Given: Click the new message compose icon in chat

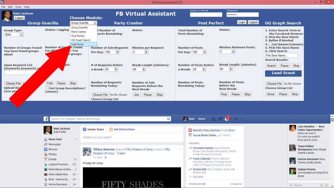Looking at the screenshot, I should click(326, 185).
